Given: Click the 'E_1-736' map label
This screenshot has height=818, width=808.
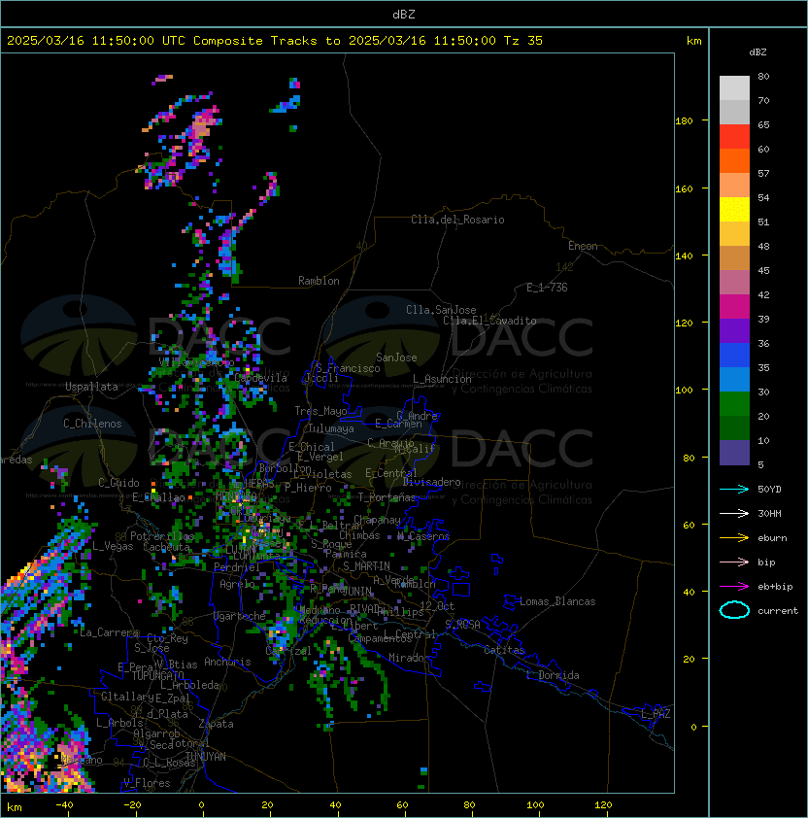Looking at the screenshot, I should point(547,288).
